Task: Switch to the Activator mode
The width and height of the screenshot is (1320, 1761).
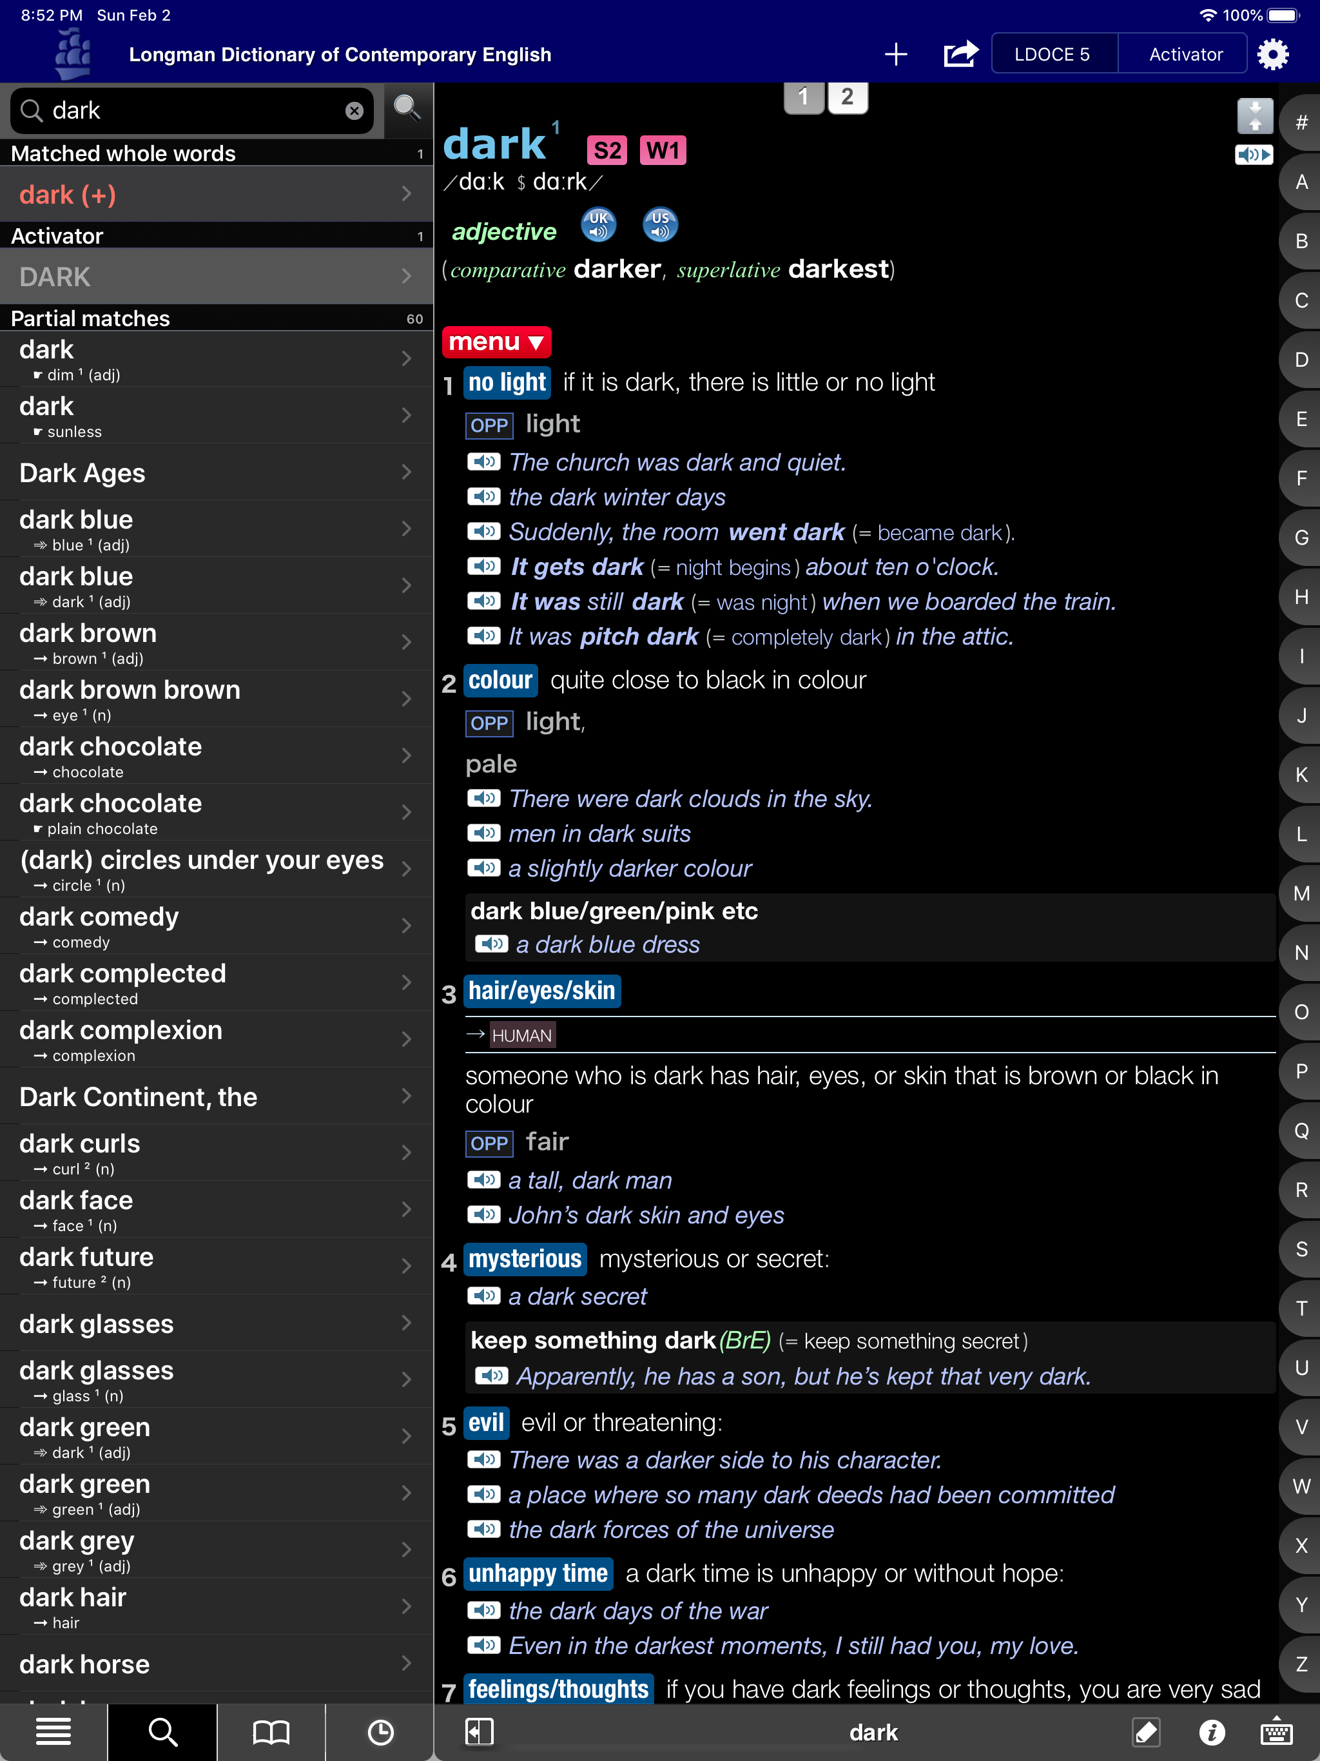Action: point(1185,55)
